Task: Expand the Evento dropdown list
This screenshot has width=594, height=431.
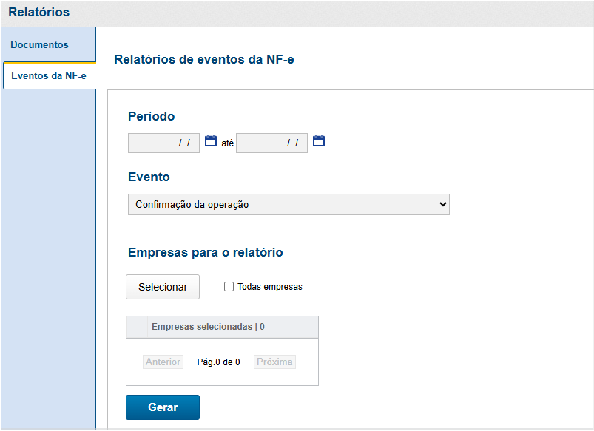Action: [288, 204]
